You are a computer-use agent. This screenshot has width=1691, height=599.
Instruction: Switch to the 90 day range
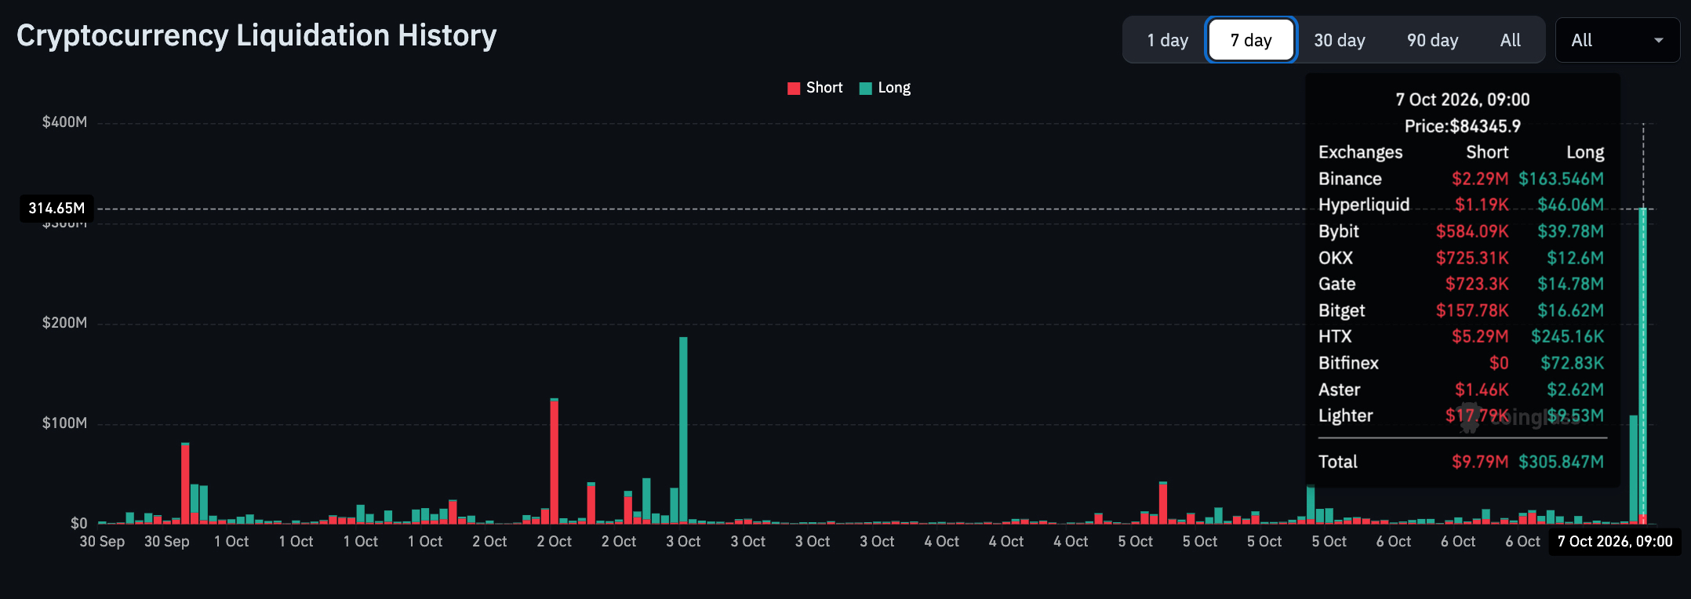pos(1432,40)
